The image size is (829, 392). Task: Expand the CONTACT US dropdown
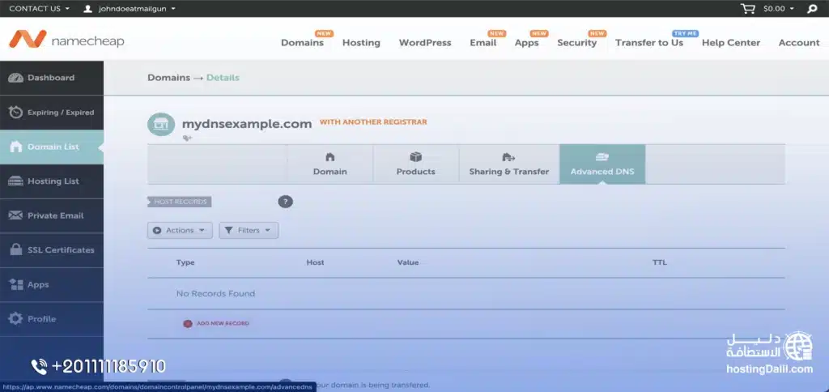[x=39, y=8]
